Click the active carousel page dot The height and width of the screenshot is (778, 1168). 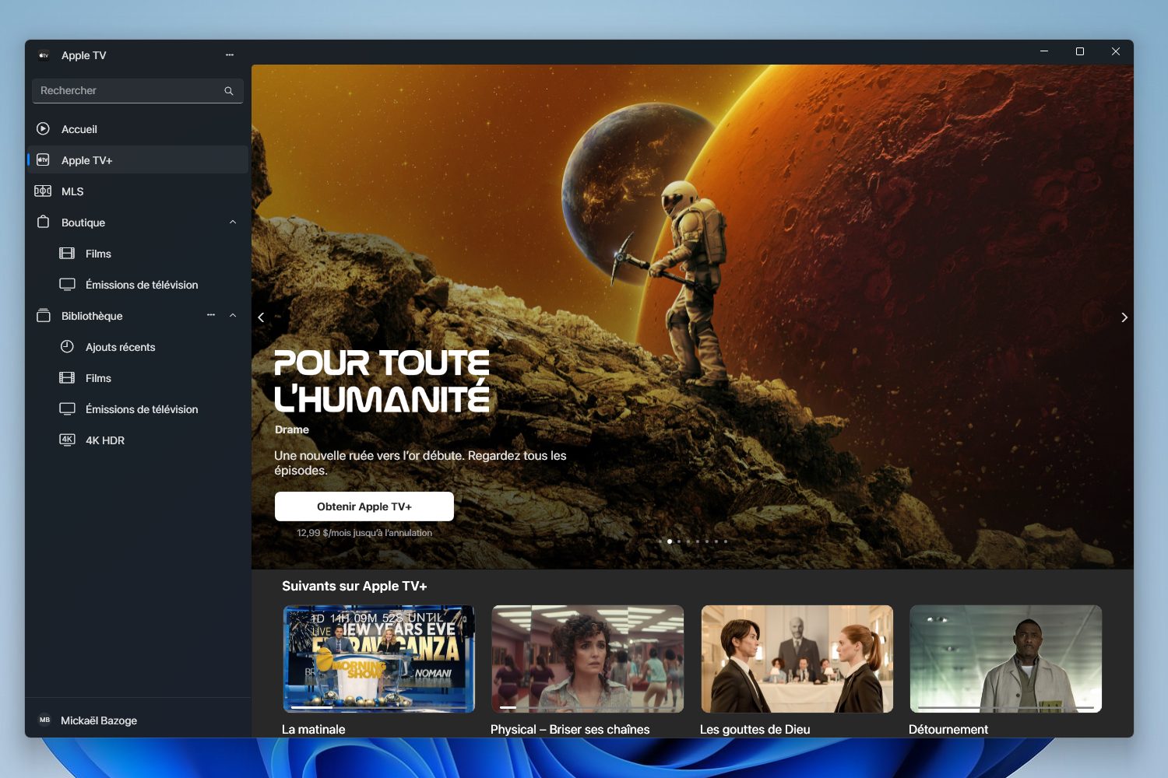pos(670,541)
